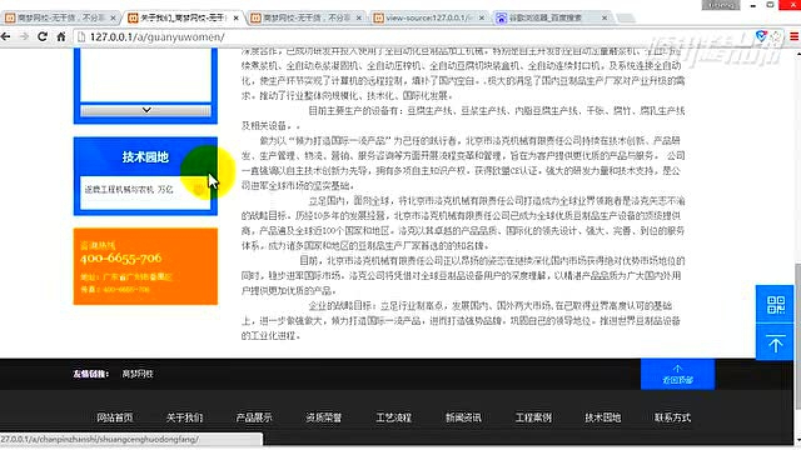This screenshot has width=801, height=450.
Task: Close the view-source tab
Action: (x=481, y=18)
